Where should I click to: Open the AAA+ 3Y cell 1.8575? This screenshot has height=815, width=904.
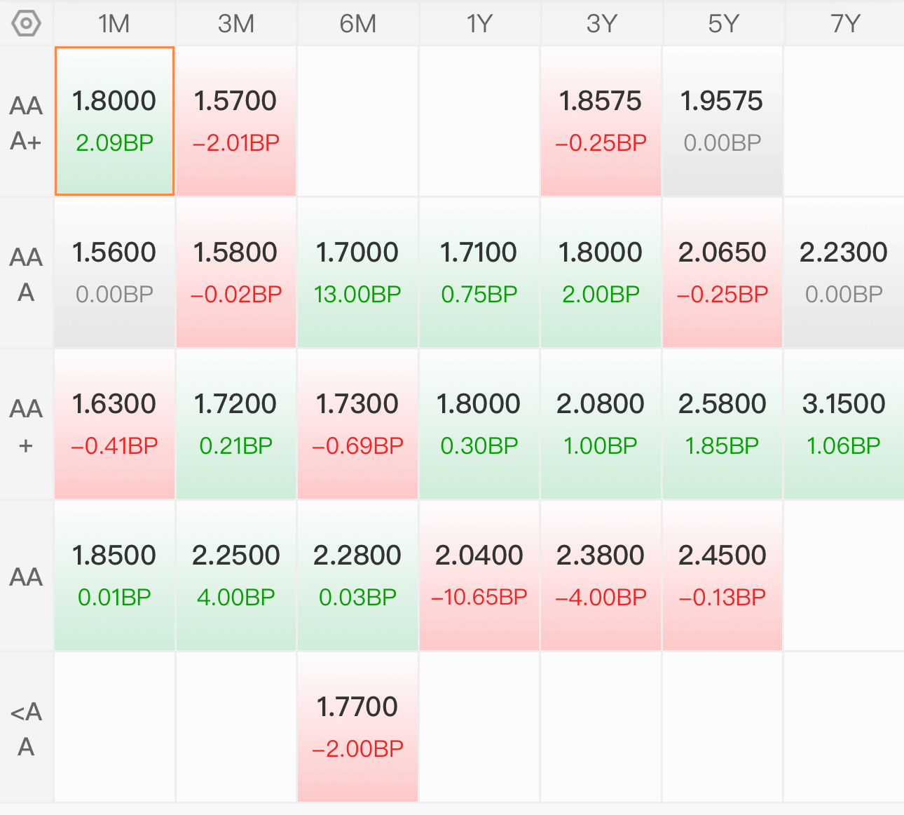(601, 121)
